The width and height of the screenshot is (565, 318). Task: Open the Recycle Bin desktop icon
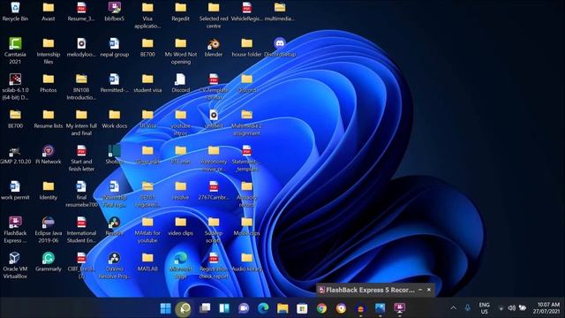pyautogui.click(x=15, y=11)
